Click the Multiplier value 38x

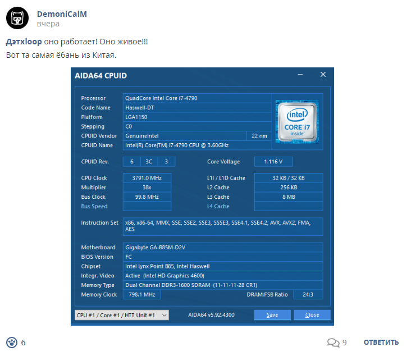(147, 187)
